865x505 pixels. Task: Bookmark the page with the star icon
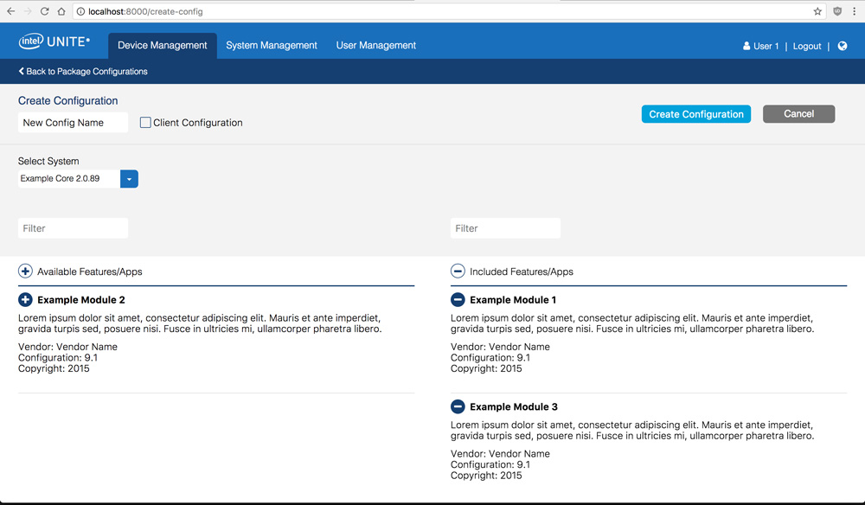(x=817, y=11)
